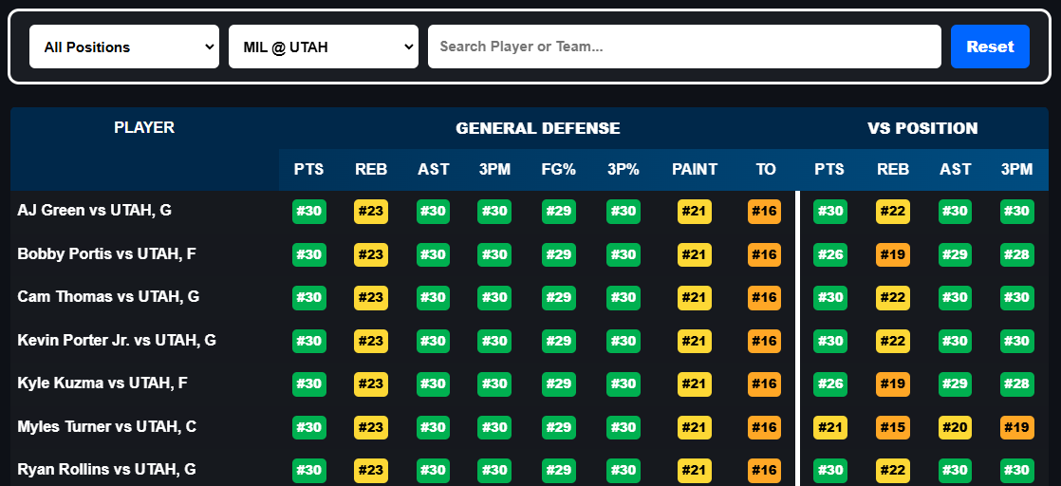1061x486 pixels.
Task: Open the All Positions dropdown
Action: (123, 47)
